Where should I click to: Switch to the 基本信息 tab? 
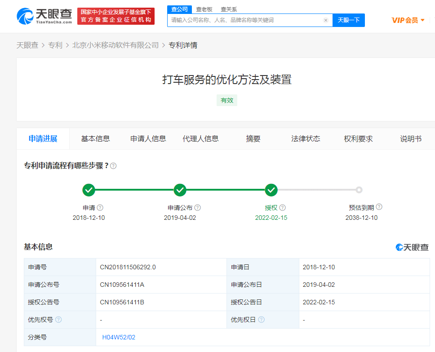(95, 139)
